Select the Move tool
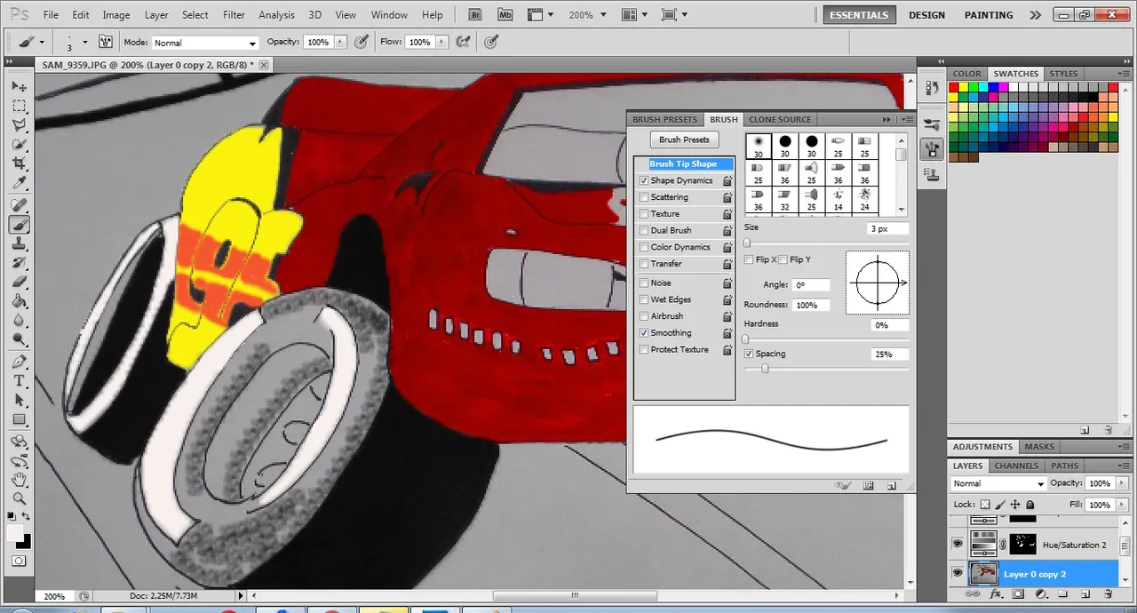The height and width of the screenshot is (613, 1137). click(x=19, y=86)
